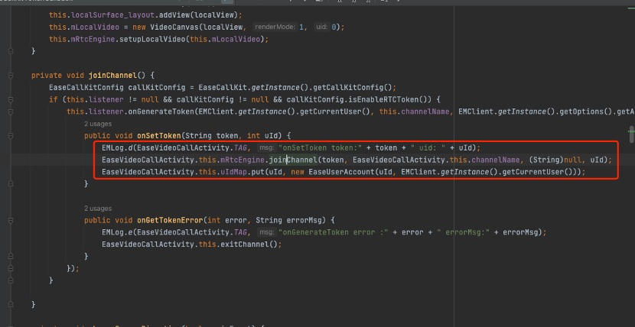The width and height of the screenshot is (635, 327).
Task: Click fold end marker after setupLocalVideo line's closing brace
Action: point(11,51)
